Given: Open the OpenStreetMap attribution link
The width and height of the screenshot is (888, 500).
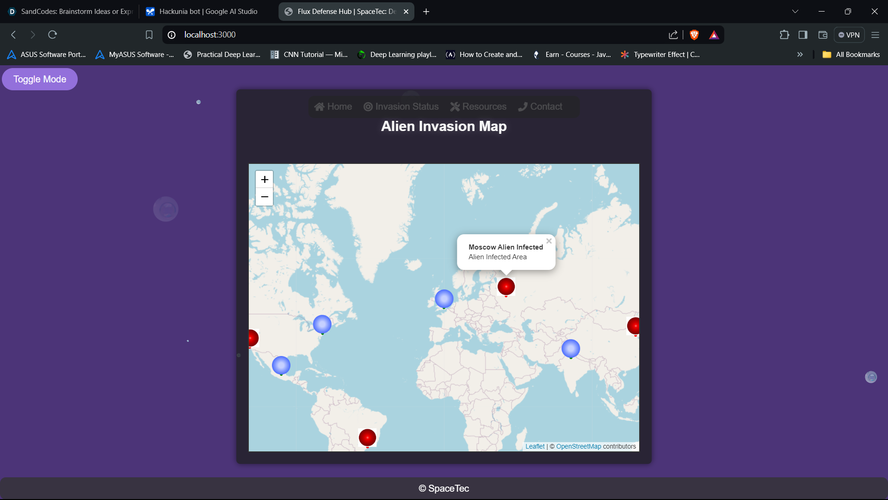Looking at the screenshot, I should [x=578, y=446].
